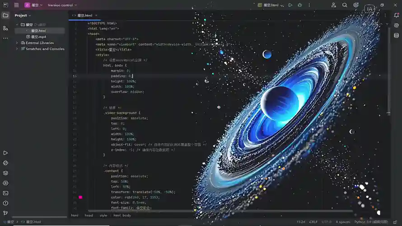Image resolution: width=402 pixels, height=226 pixels.
Task: Open More Actions next to the debug icon
Action: coord(309,5)
